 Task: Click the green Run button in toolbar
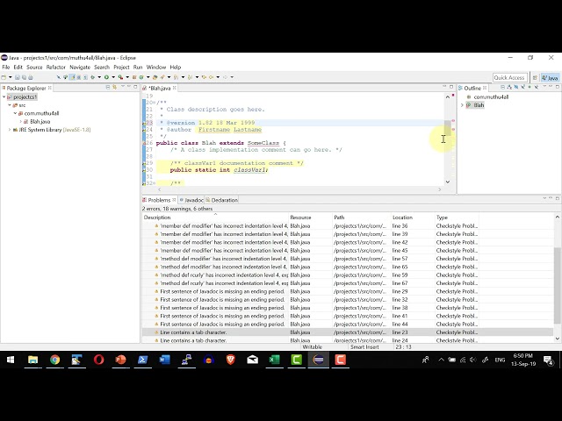(x=106, y=77)
